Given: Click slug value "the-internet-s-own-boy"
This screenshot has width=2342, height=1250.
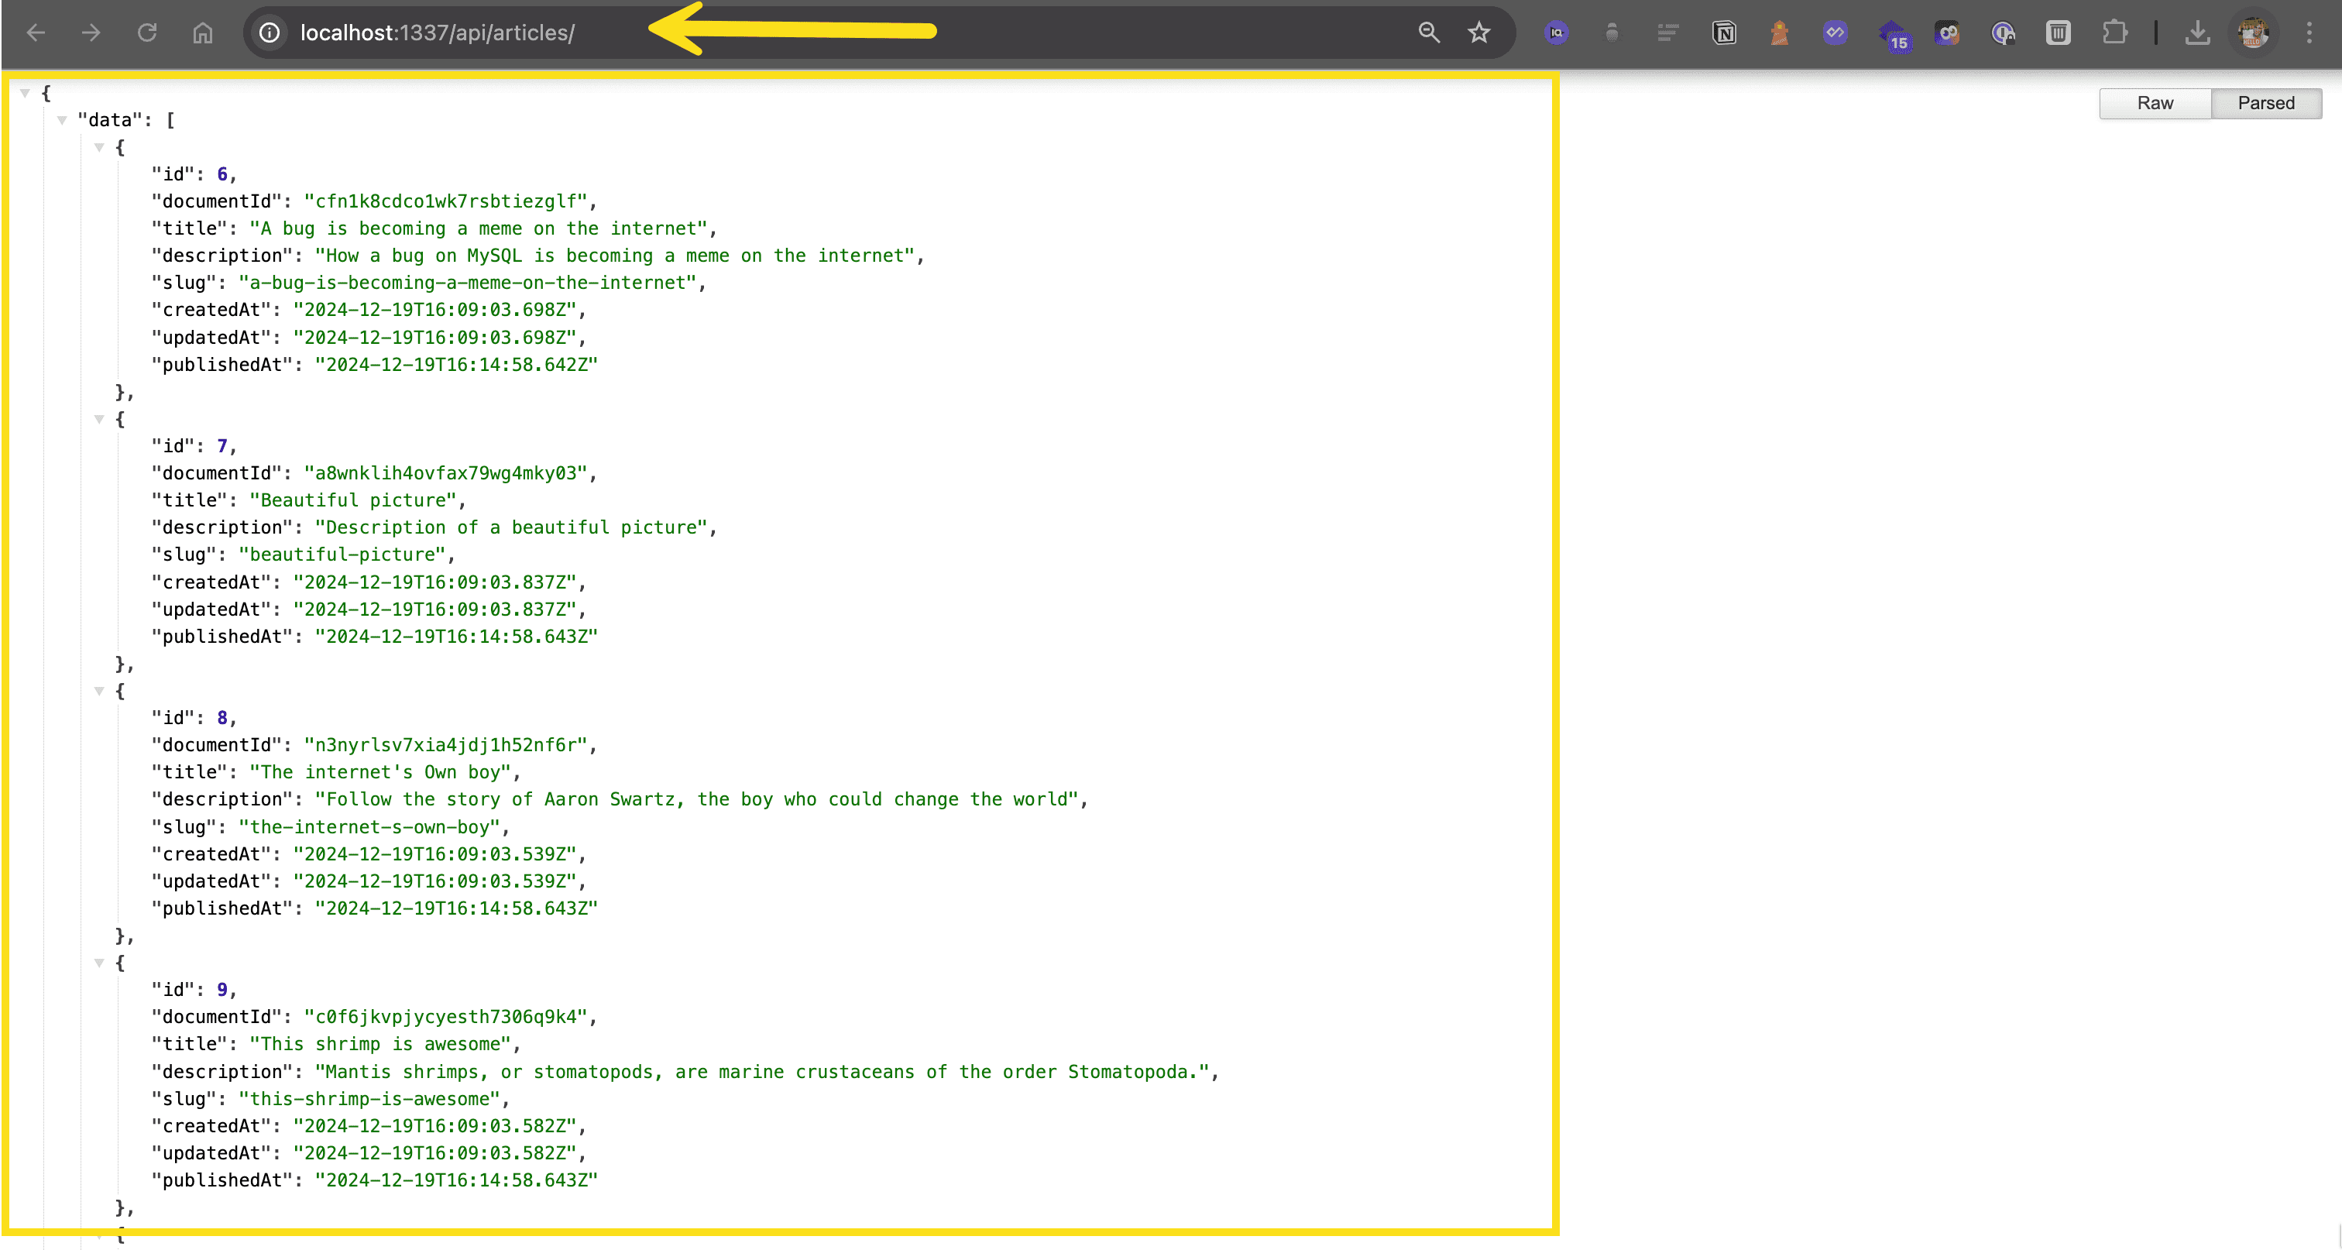Looking at the screenshot, I should (x=369, y=826).
